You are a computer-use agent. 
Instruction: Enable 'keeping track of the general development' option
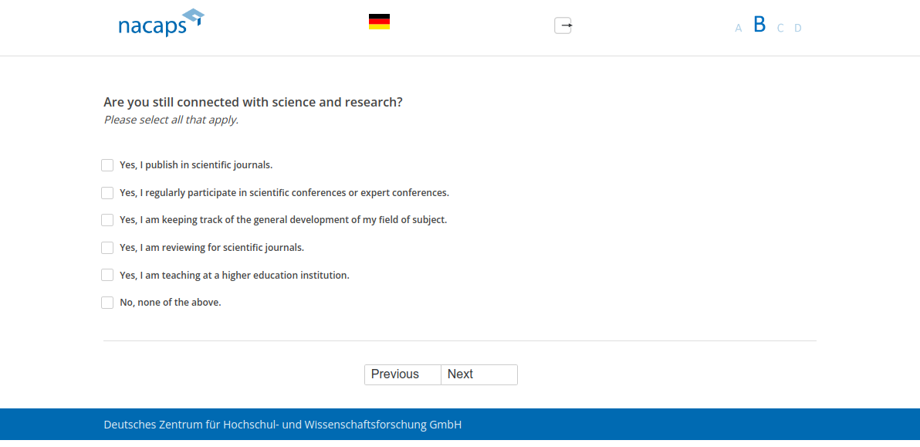coord(107,220)
